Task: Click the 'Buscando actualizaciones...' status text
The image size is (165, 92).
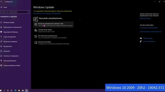Action: tap(51, 18)
